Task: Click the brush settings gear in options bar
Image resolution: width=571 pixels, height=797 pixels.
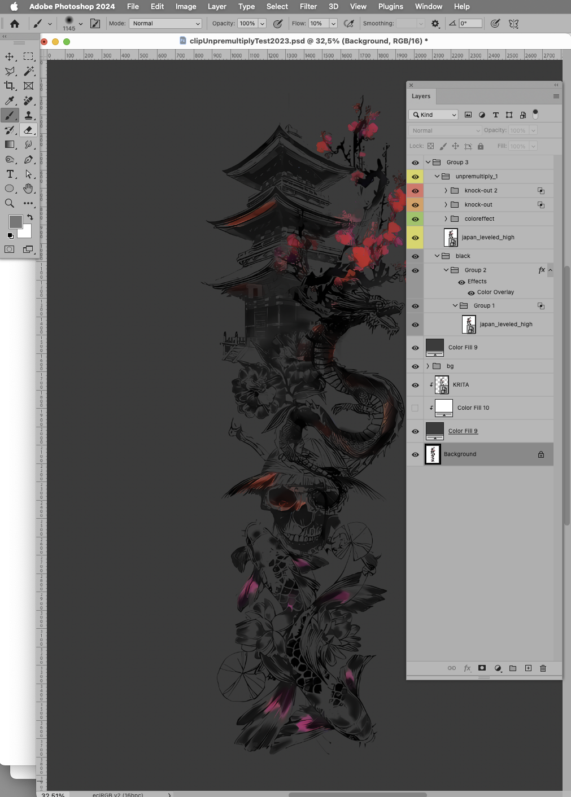Action: click(434, 23)
